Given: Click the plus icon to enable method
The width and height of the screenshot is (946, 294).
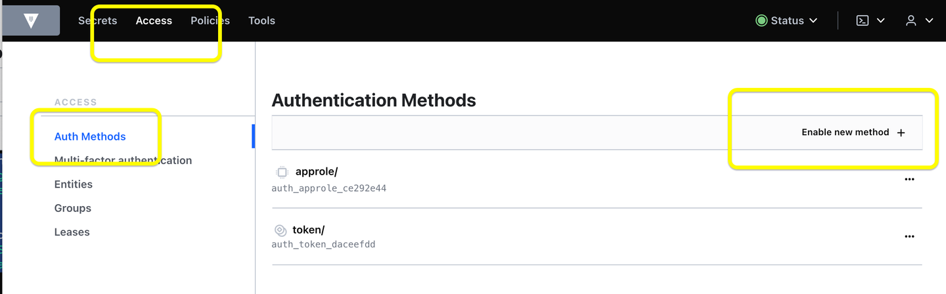Looking at the screenshot, I should point(901,133).
